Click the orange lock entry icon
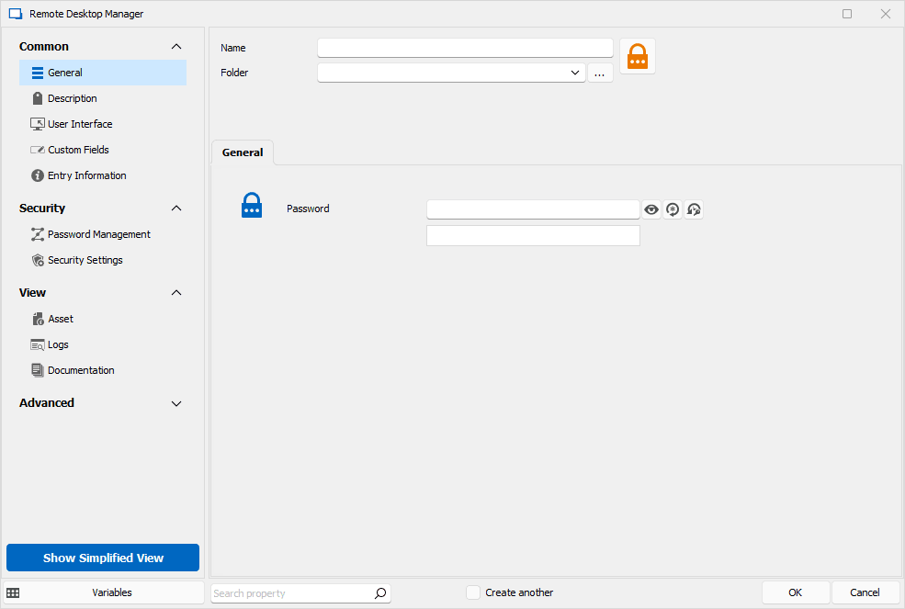 click(638, 56)
